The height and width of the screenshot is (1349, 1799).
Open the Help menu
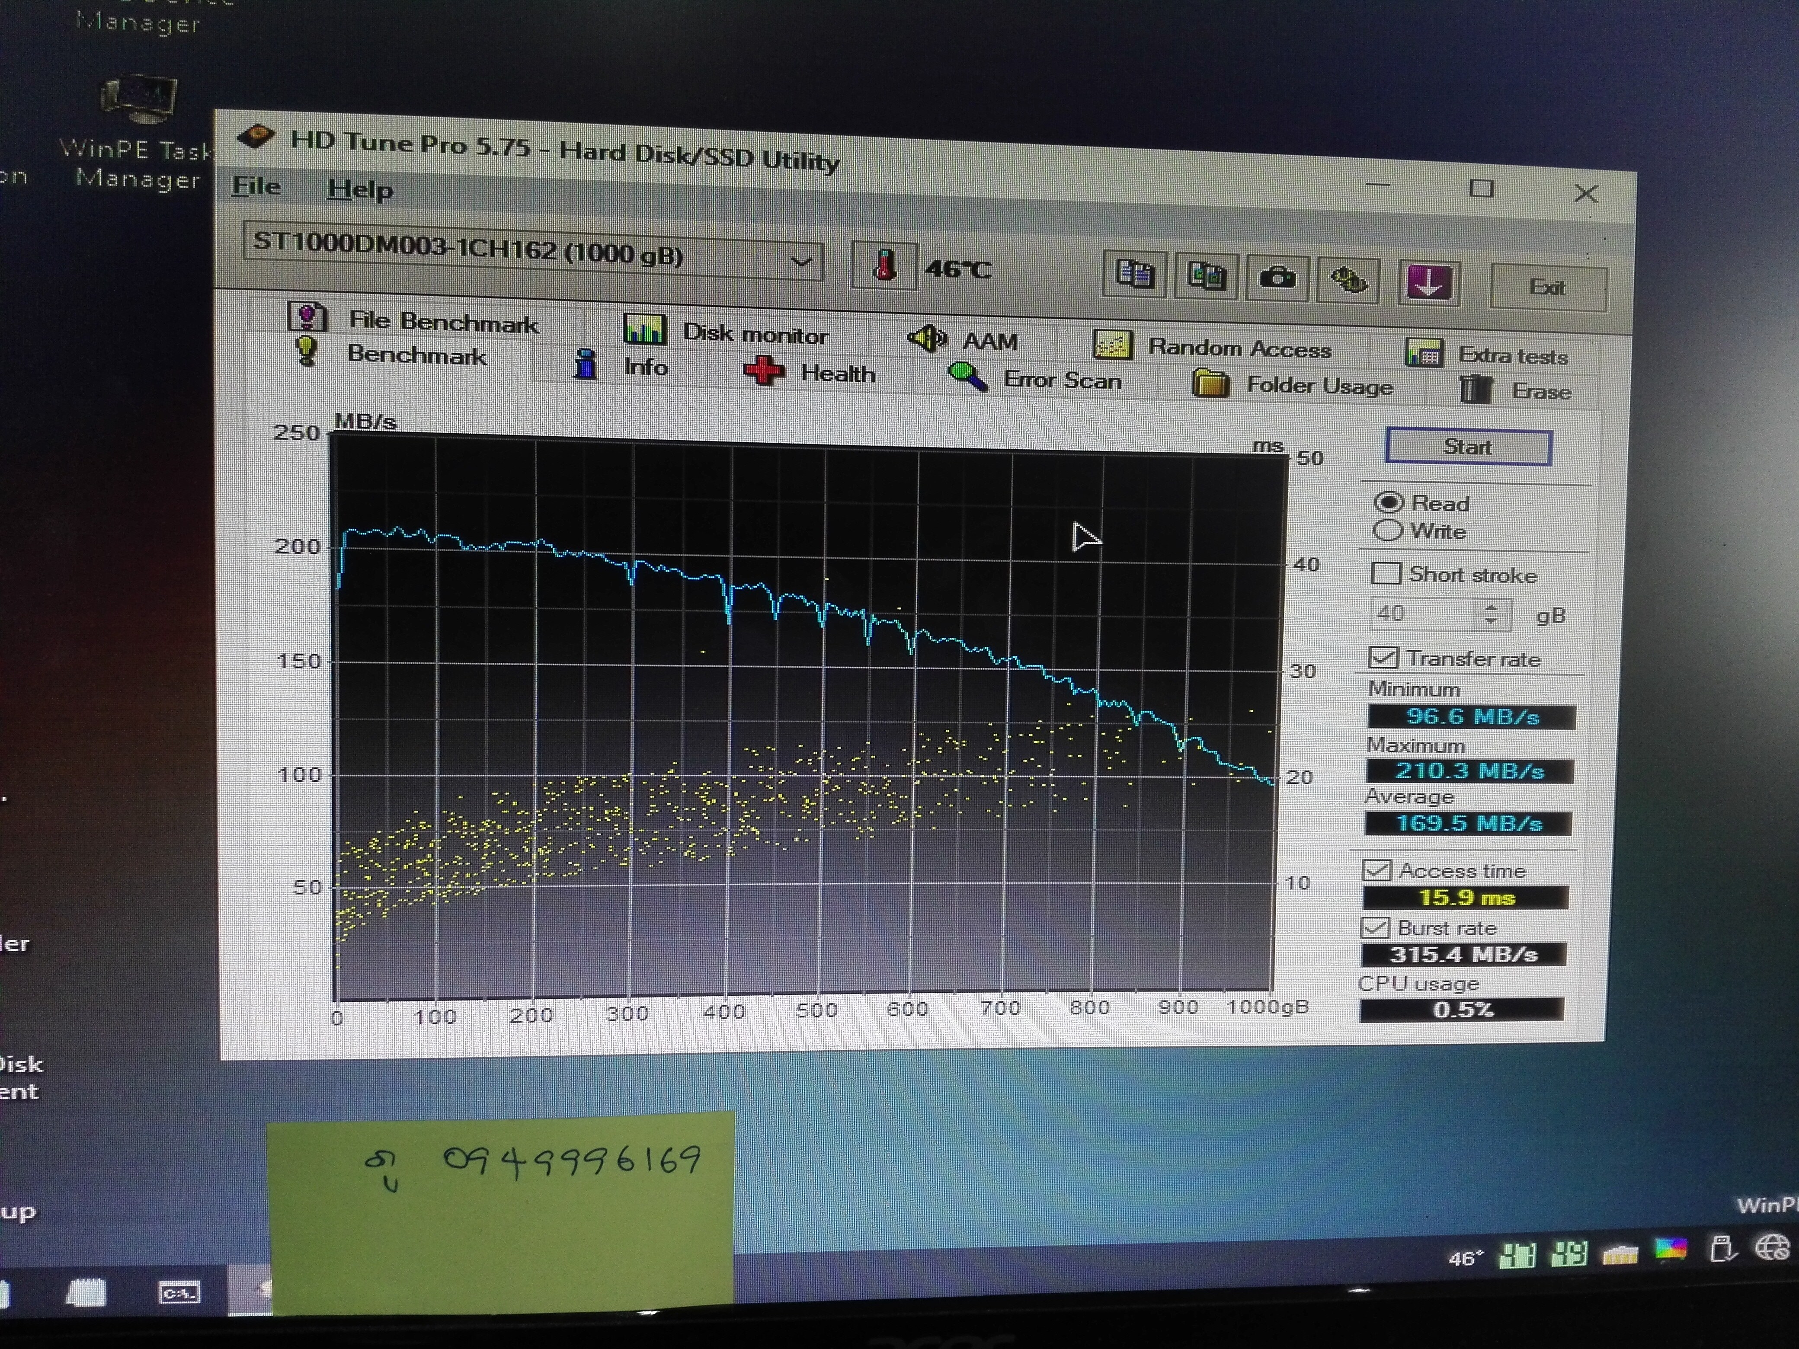click(x=359, y=189)
